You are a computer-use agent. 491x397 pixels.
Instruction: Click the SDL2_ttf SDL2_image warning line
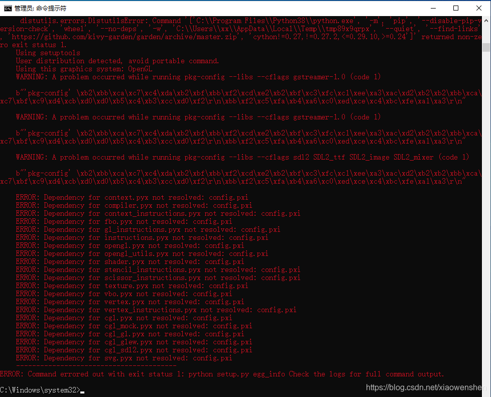coord(242,157)
